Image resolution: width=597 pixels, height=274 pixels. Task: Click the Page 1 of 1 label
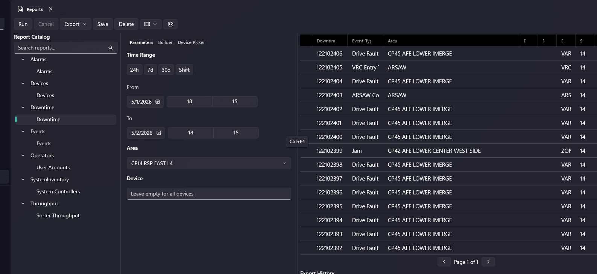(x=466, y=262)
